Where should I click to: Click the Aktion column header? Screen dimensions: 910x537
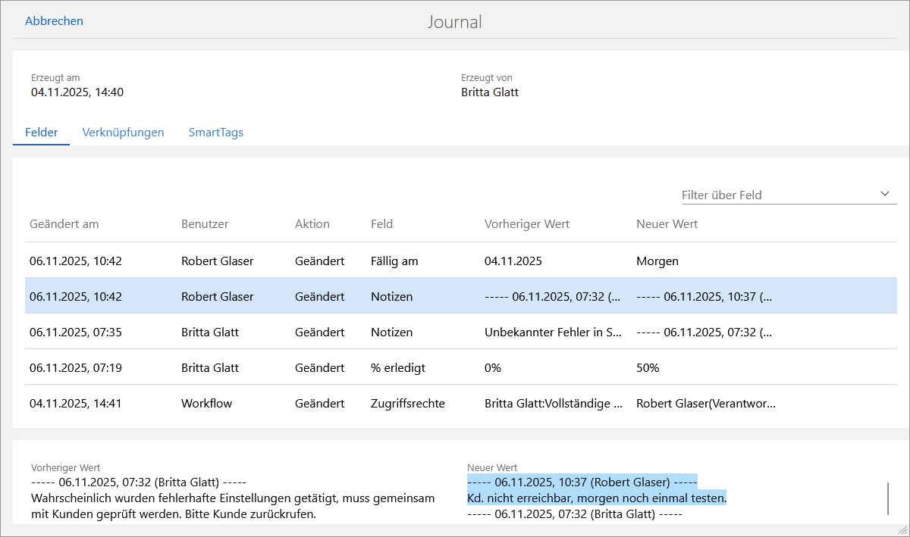click(x=312, y=224)
